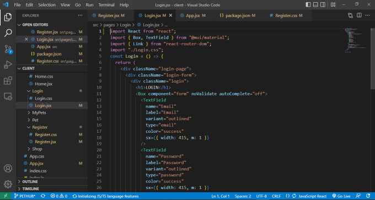Screen dimensions: 375x200
Task: Open Home.jsx in the explorer tree
Action: 52,84
